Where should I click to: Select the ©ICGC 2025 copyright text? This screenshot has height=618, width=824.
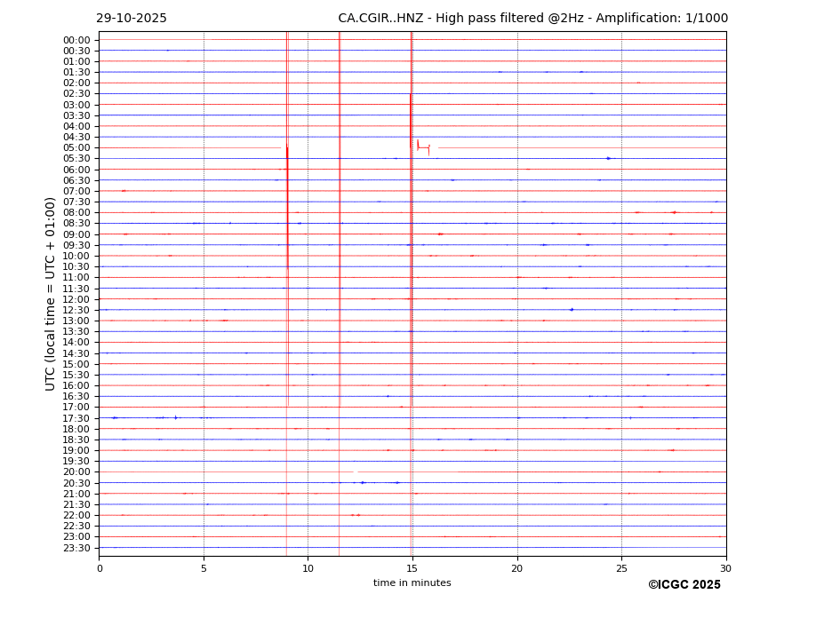(684, 585)
